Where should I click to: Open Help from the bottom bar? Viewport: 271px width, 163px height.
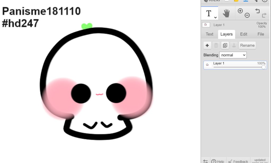click(x=218, y=161)
